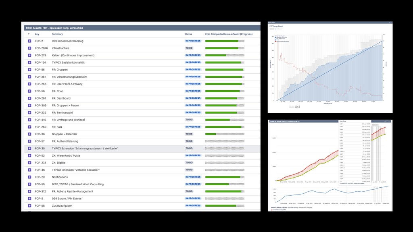Open the 'FR: Dashboard' epic summary

(x=61, y=98)
